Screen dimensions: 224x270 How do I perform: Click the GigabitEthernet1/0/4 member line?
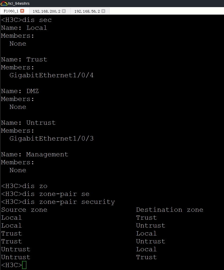pyautogui.click(x=51, y=75)
